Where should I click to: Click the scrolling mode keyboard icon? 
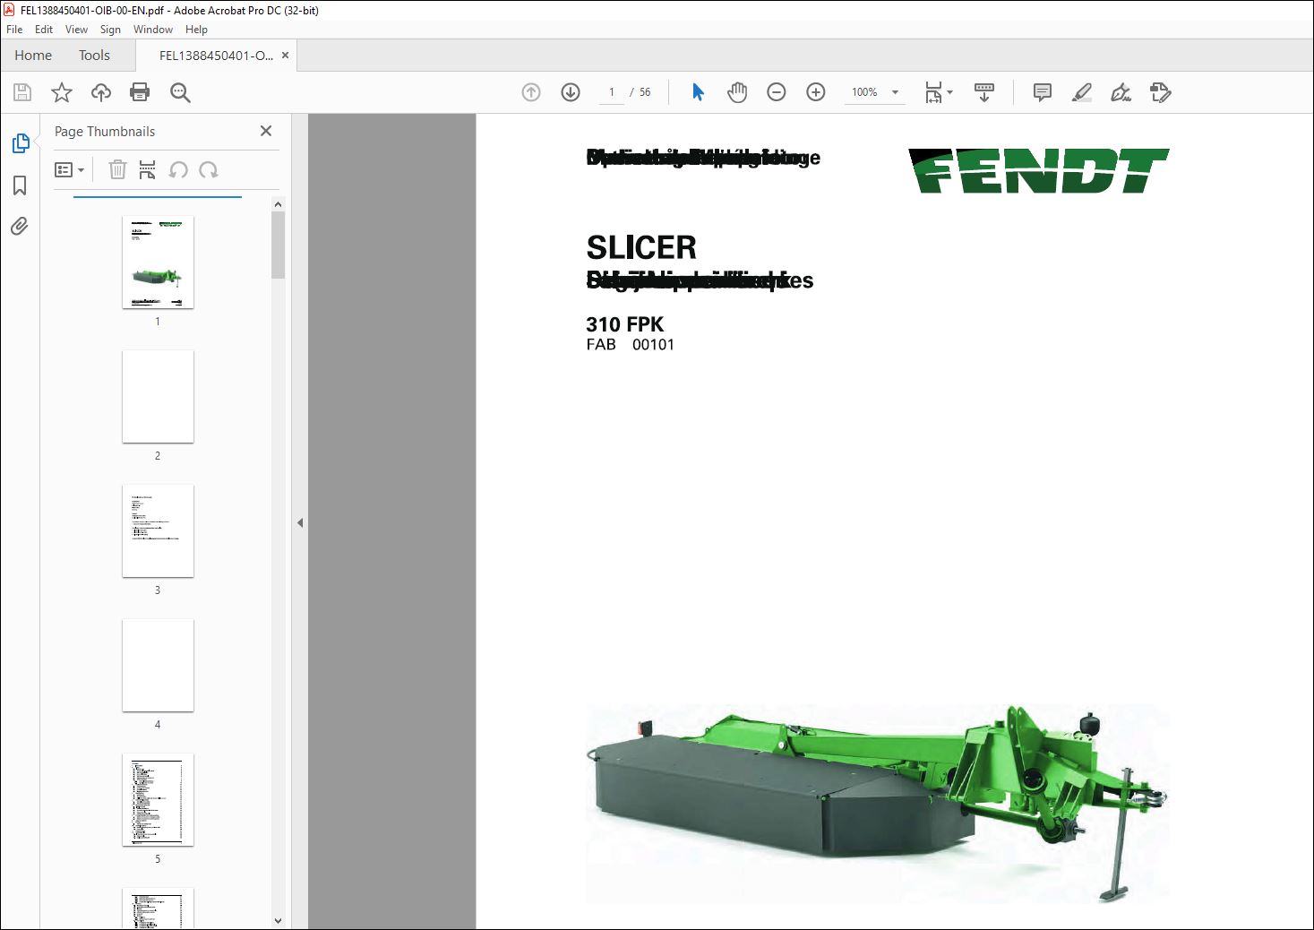click(x=984, y=92)
